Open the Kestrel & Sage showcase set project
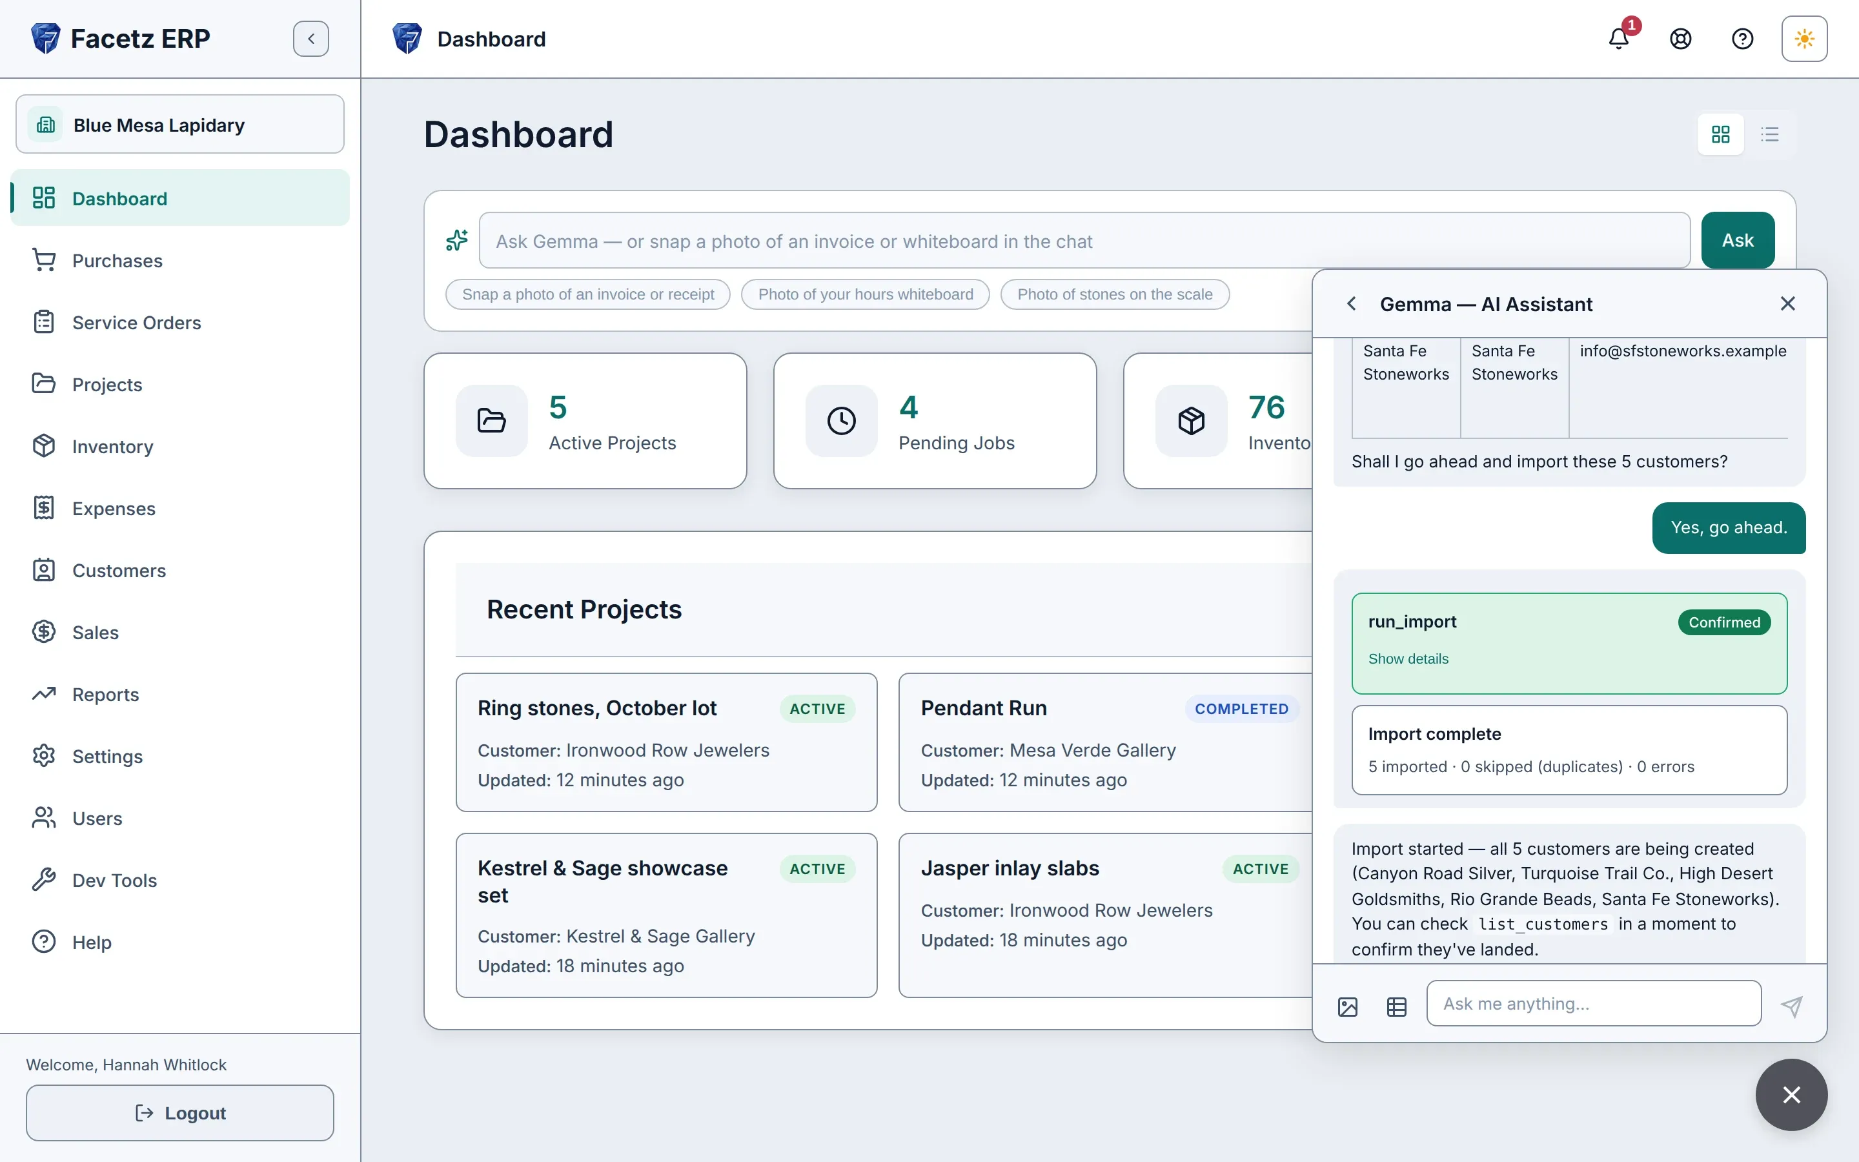Screen dimensions: 1859x1162 click(666, 915)
